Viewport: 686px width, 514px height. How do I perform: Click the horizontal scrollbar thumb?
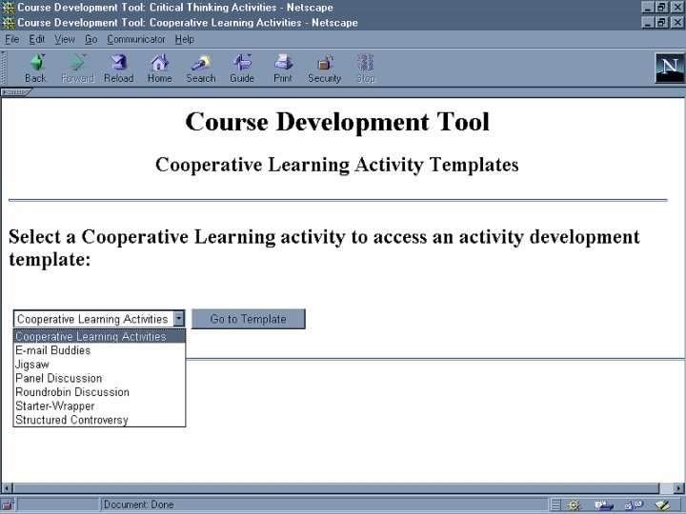click(336, 487)
